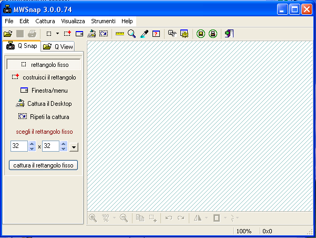Viewport: 316px width, 238px height.
Task: Click the capture desktop toolbar icon
Action: tap(91, 34)
